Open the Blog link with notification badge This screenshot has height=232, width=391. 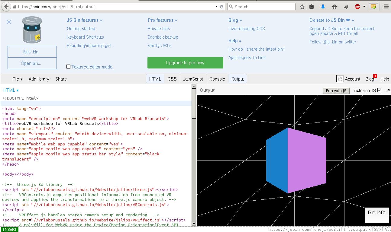[370, 79]
